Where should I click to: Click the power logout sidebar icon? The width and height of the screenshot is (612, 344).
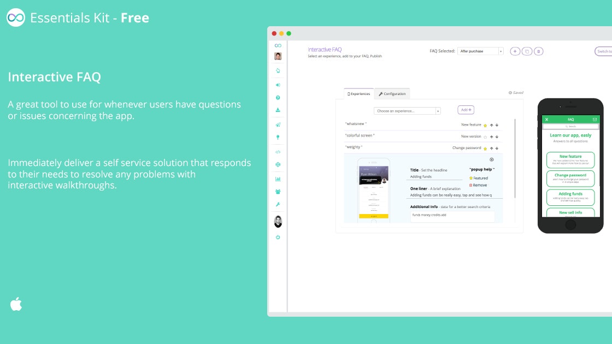278,237
